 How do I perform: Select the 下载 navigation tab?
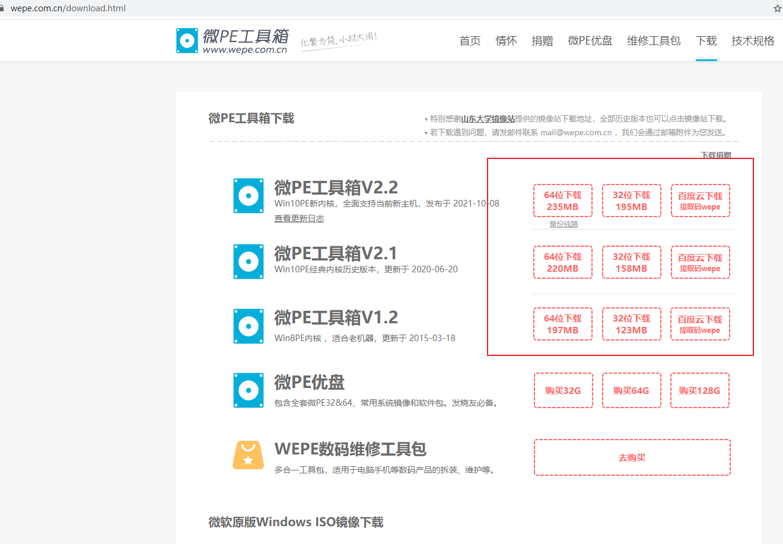[706, 40]
